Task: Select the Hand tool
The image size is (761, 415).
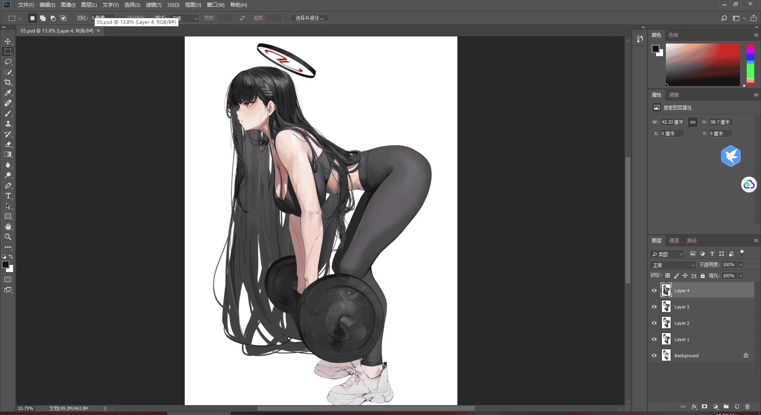Action: pos(8,227)
